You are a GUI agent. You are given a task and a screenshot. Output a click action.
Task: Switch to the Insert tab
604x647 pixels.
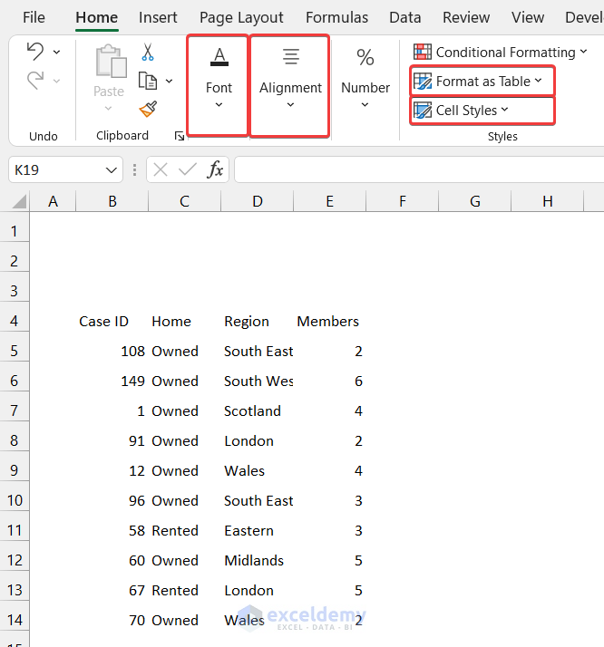click(158, 18)
